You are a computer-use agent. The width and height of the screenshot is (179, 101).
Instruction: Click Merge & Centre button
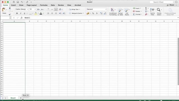[76, 13]
